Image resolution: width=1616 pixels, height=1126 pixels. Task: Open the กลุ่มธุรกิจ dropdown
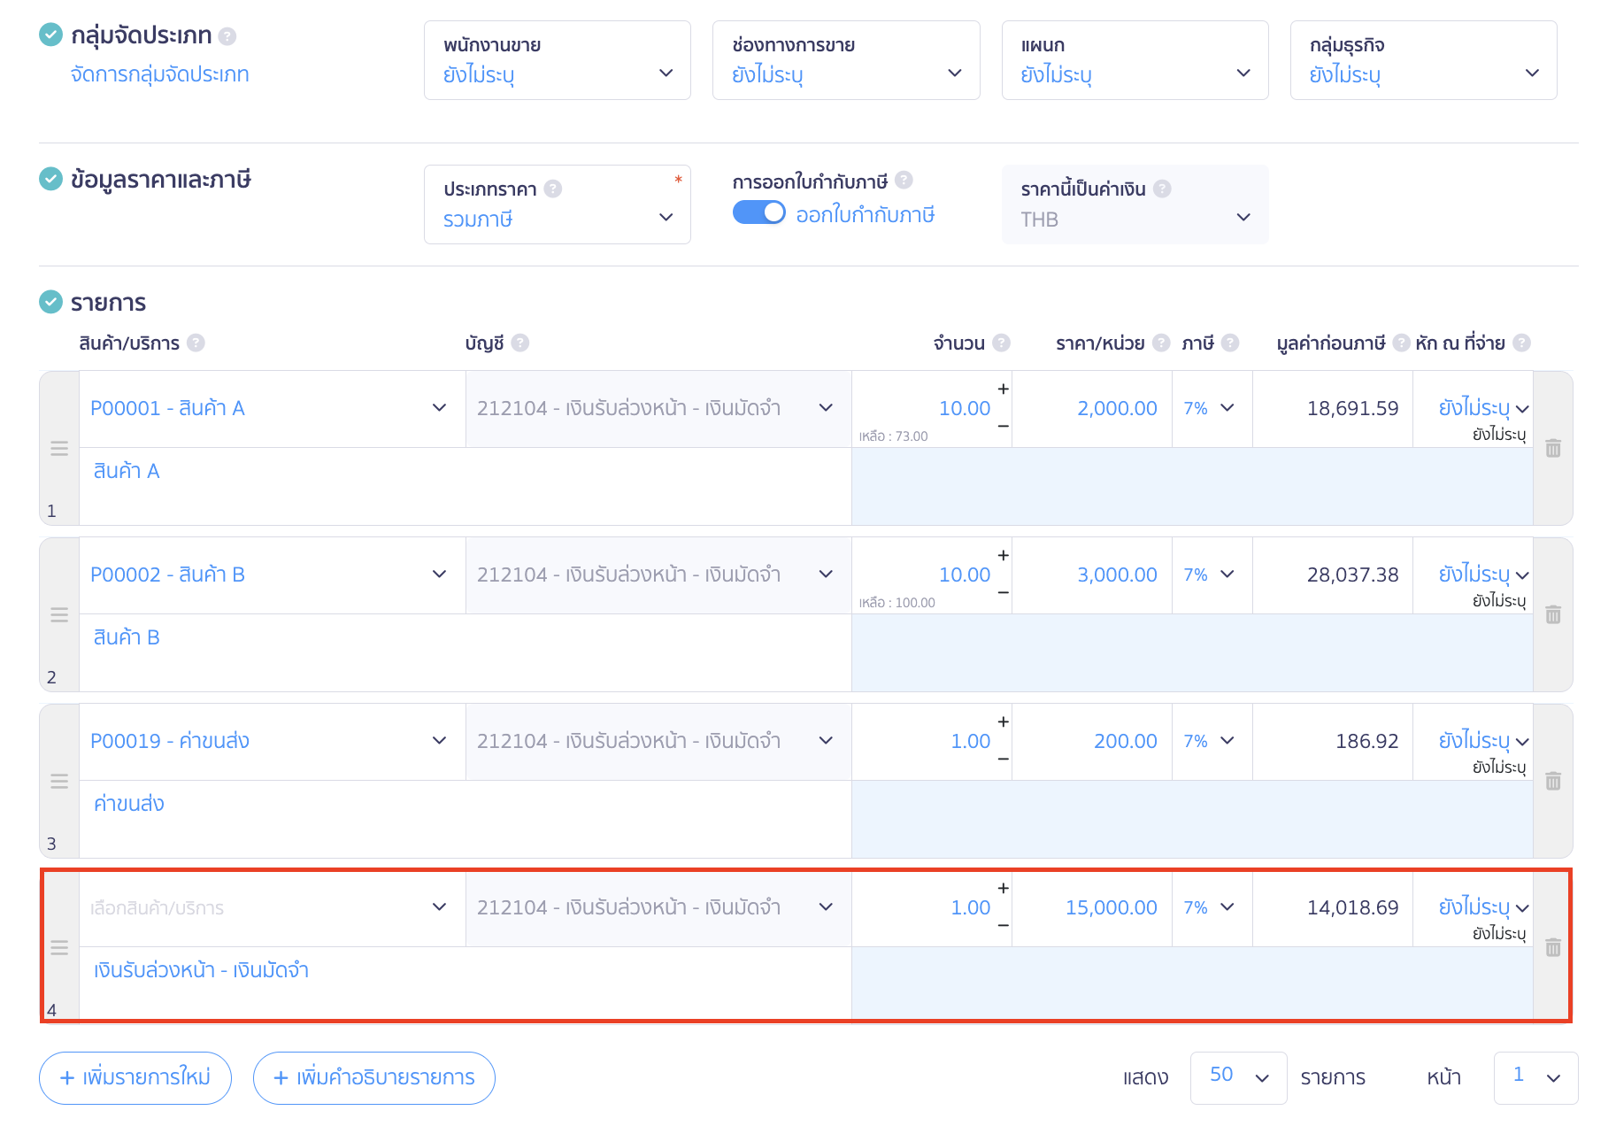pos(1423,60)
